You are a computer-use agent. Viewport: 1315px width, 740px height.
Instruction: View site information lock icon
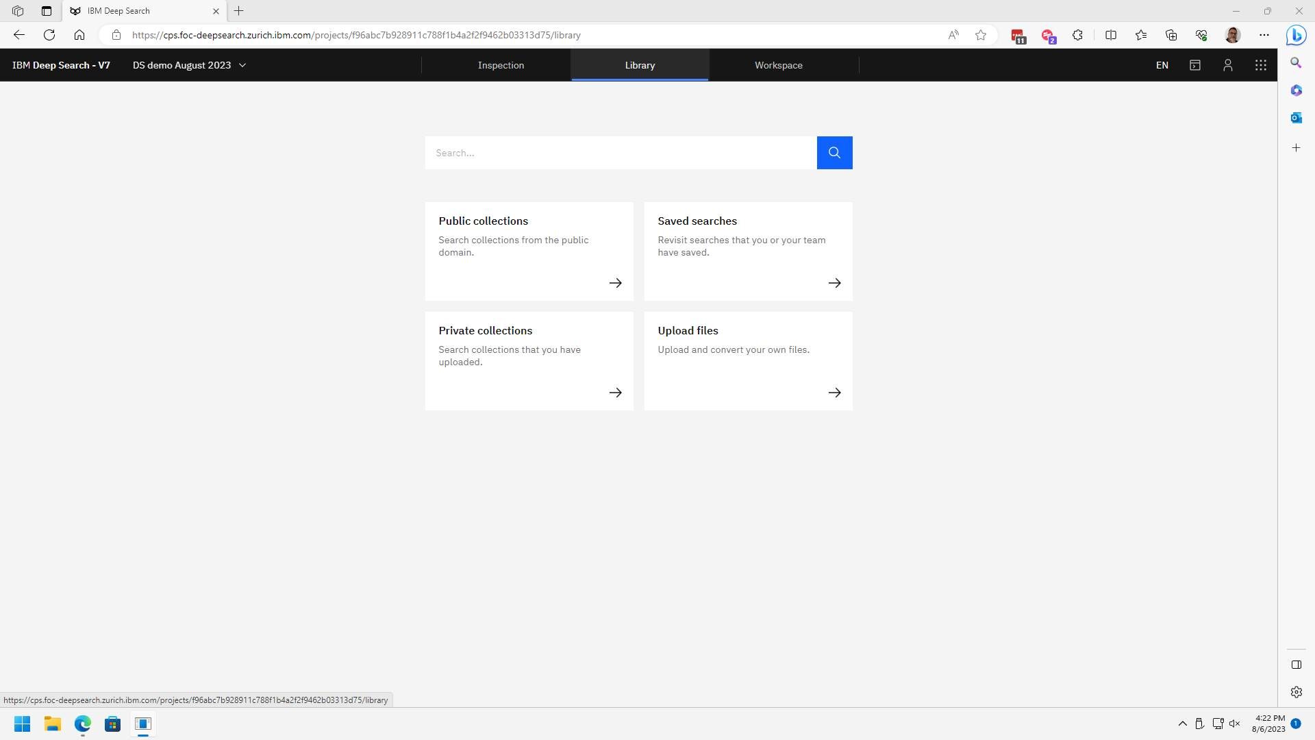click(116, 35)
